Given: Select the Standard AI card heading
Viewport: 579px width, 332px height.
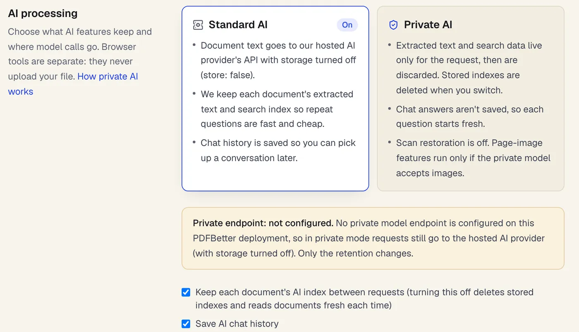Looking at the screenshot, I should 238,25.
